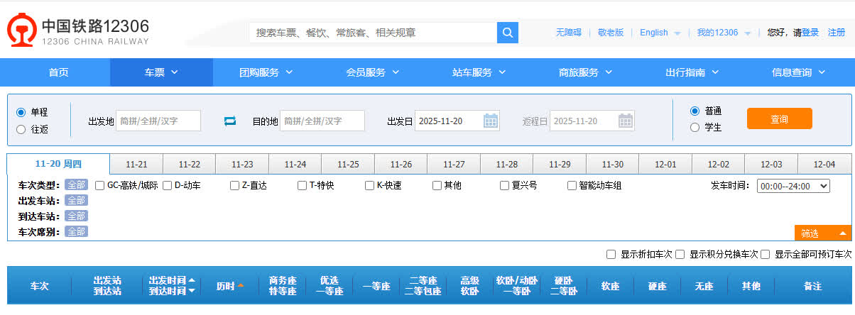Viewport: 855px width, 315px height.
Task: Swap departure and destination stations icon
Action: 229,121
